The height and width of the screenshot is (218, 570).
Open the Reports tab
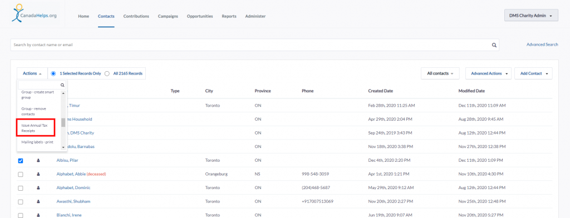pyautogui.click(x=229, y=16)
